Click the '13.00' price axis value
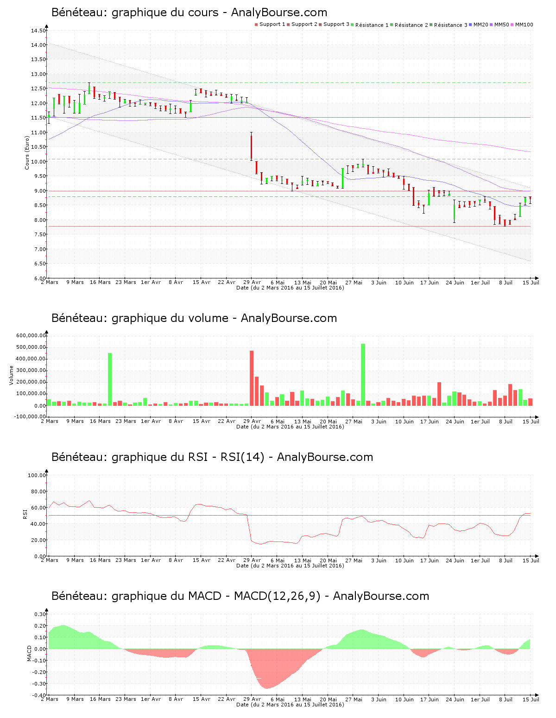This screenshot has width=556, height=718. [38, 74]
